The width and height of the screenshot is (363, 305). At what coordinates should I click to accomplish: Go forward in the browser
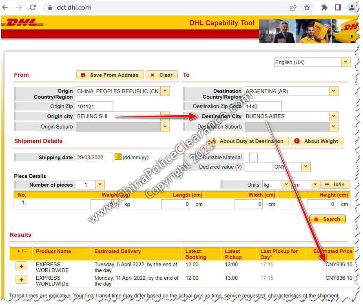coord(19,7)
